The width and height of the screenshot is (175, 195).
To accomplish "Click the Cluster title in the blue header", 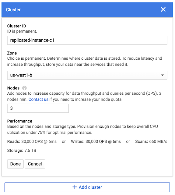I will tap(13, 10).
